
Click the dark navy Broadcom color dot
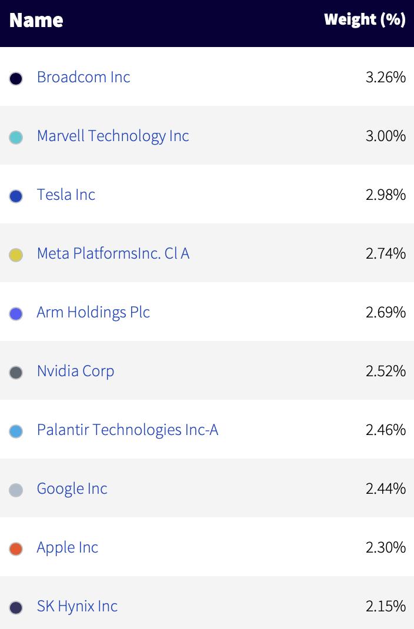16,79
